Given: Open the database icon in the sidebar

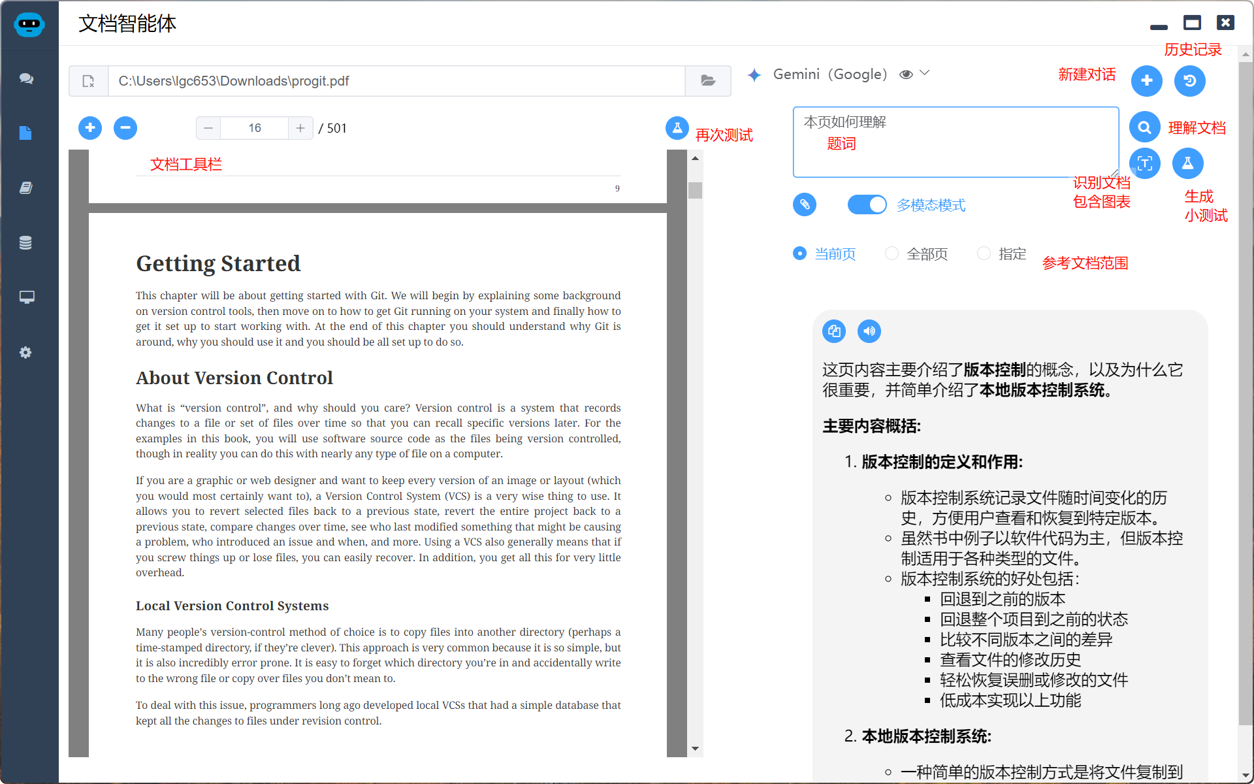Looking at the screenshot, I should point(26,242).
